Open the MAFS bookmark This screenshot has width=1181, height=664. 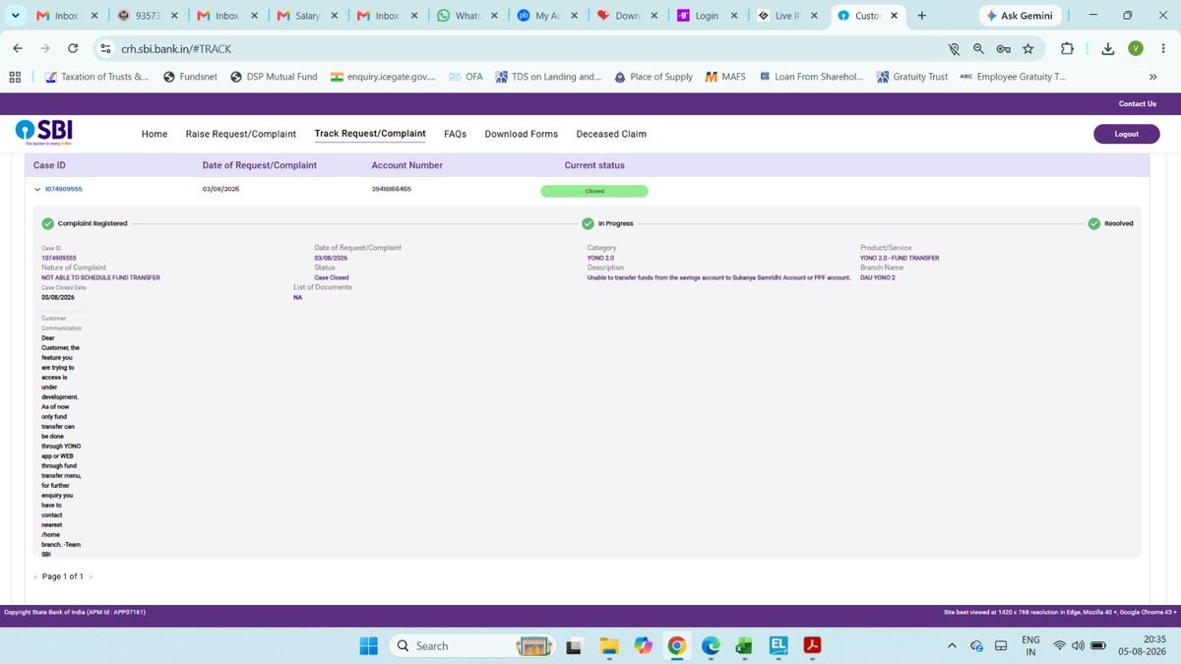726,77
